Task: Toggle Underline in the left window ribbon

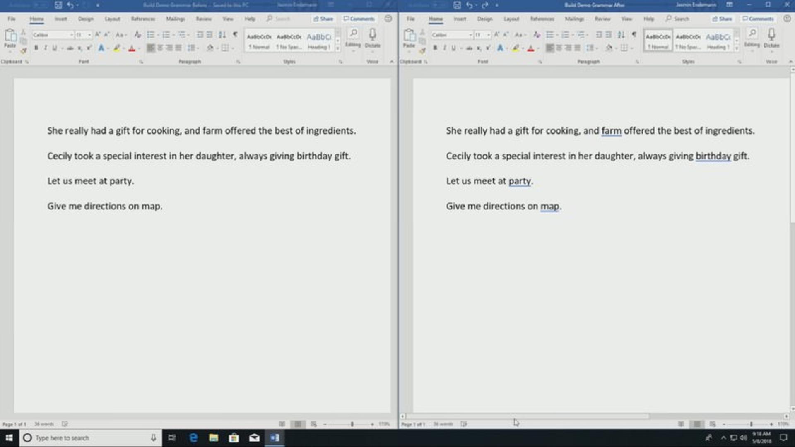Action: point(54,48)
